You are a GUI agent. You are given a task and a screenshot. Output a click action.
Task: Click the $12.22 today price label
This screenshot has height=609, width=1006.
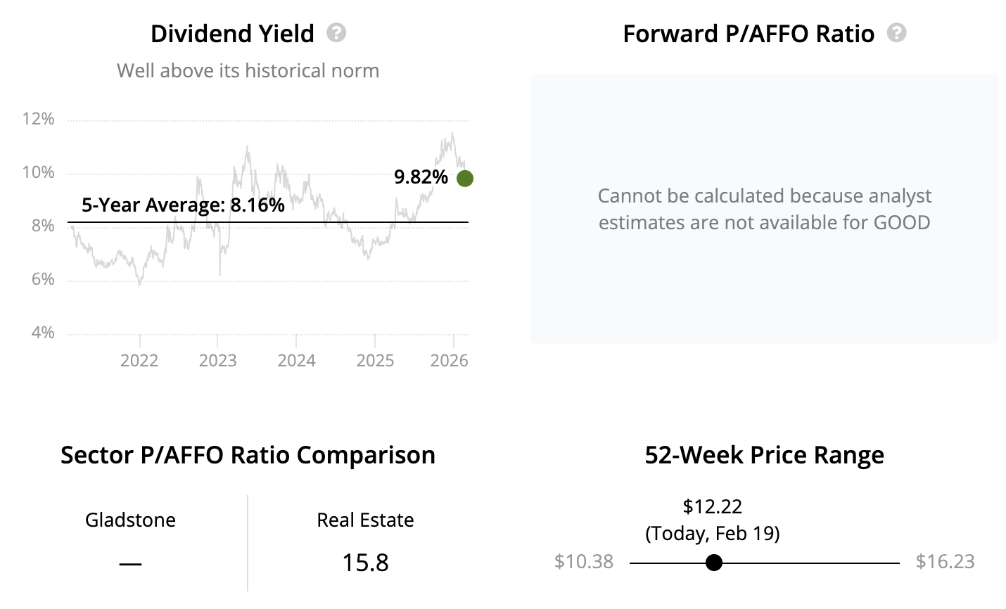coord(713,506)
